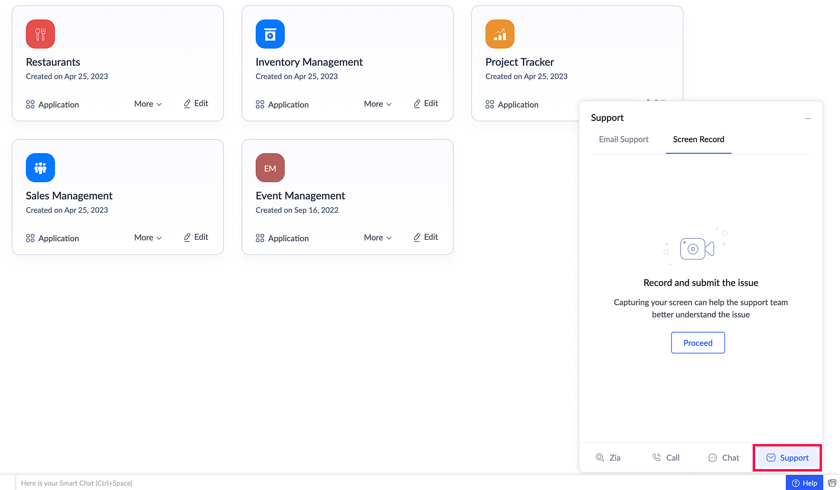The height and width of the screenshot is (490, 840).
Task: Expand More menu on Restaurants card
Action: point(148,104)
